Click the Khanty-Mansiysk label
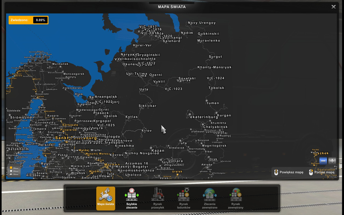The height and width of the screenshot is (215, 344). coord(214,67)
